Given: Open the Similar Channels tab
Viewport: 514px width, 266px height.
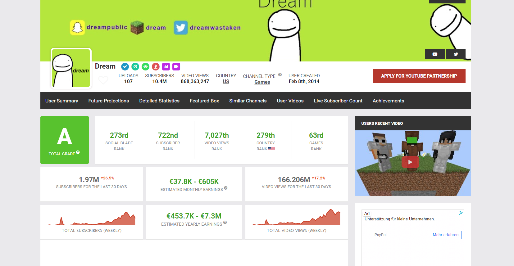Looking at the screenshot, I should tap(248, 101).
